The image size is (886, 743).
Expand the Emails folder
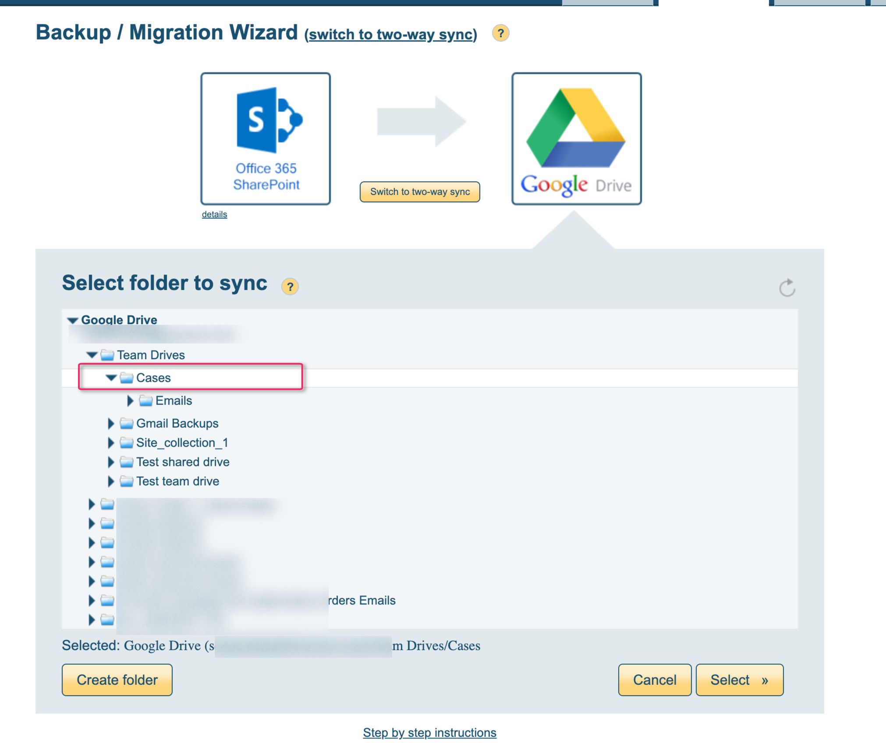130,400
